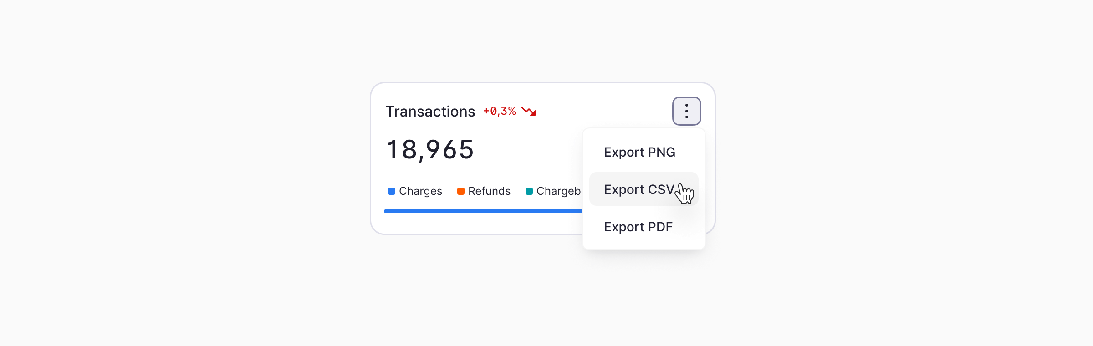
Task: Click the red downward trend arrow icon
Action: [528, 111]
